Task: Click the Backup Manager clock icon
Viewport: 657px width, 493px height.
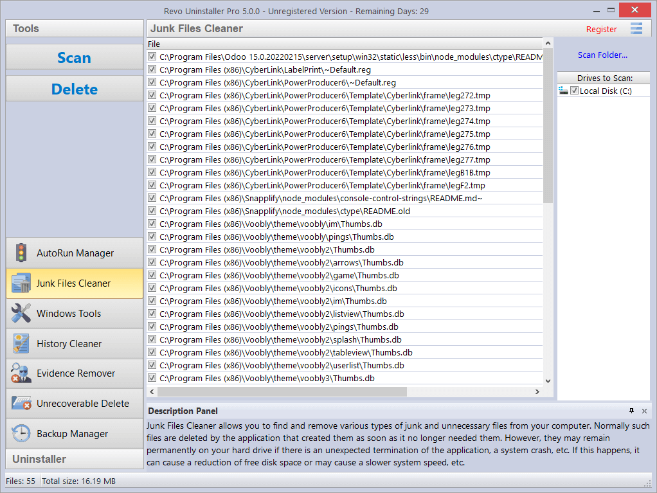Action: pos(21,433)
